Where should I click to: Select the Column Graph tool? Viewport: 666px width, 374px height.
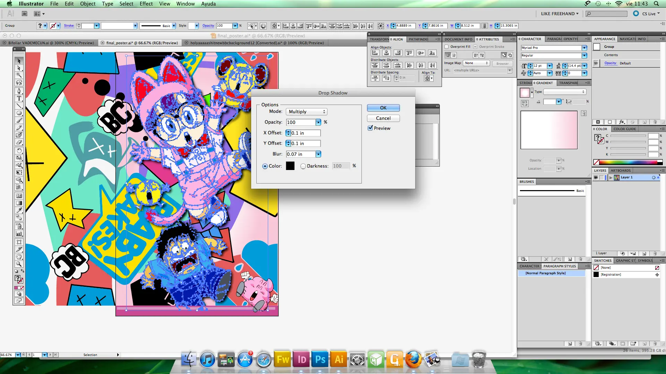[19, 234]
